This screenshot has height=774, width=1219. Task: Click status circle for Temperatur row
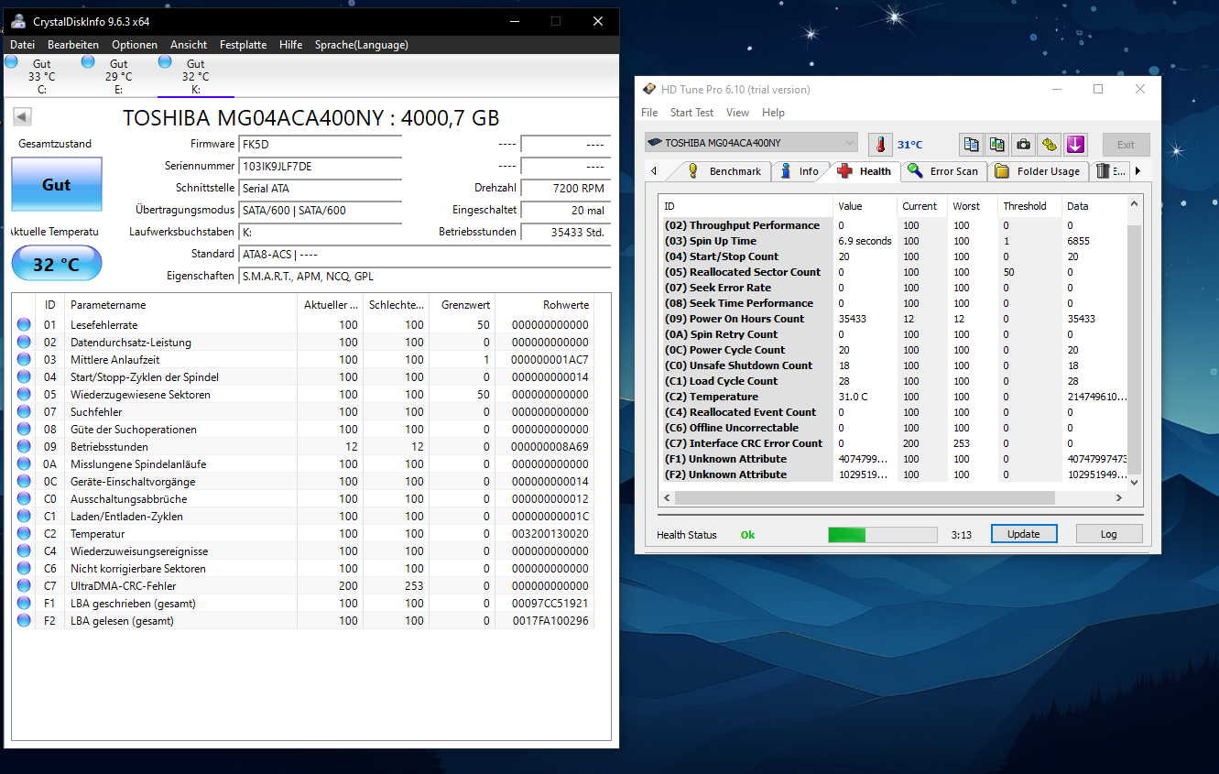point(24,533)
